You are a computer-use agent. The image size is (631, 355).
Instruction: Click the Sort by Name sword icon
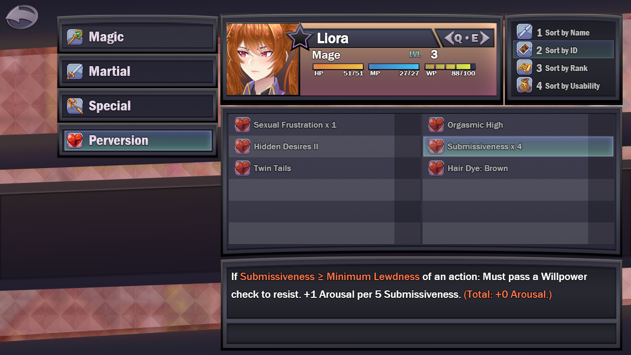point(524,32)
